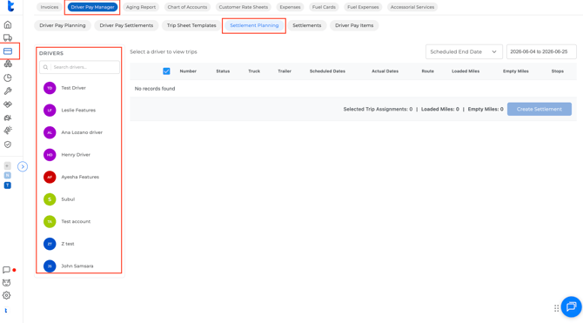Click the Number column header

188,71
